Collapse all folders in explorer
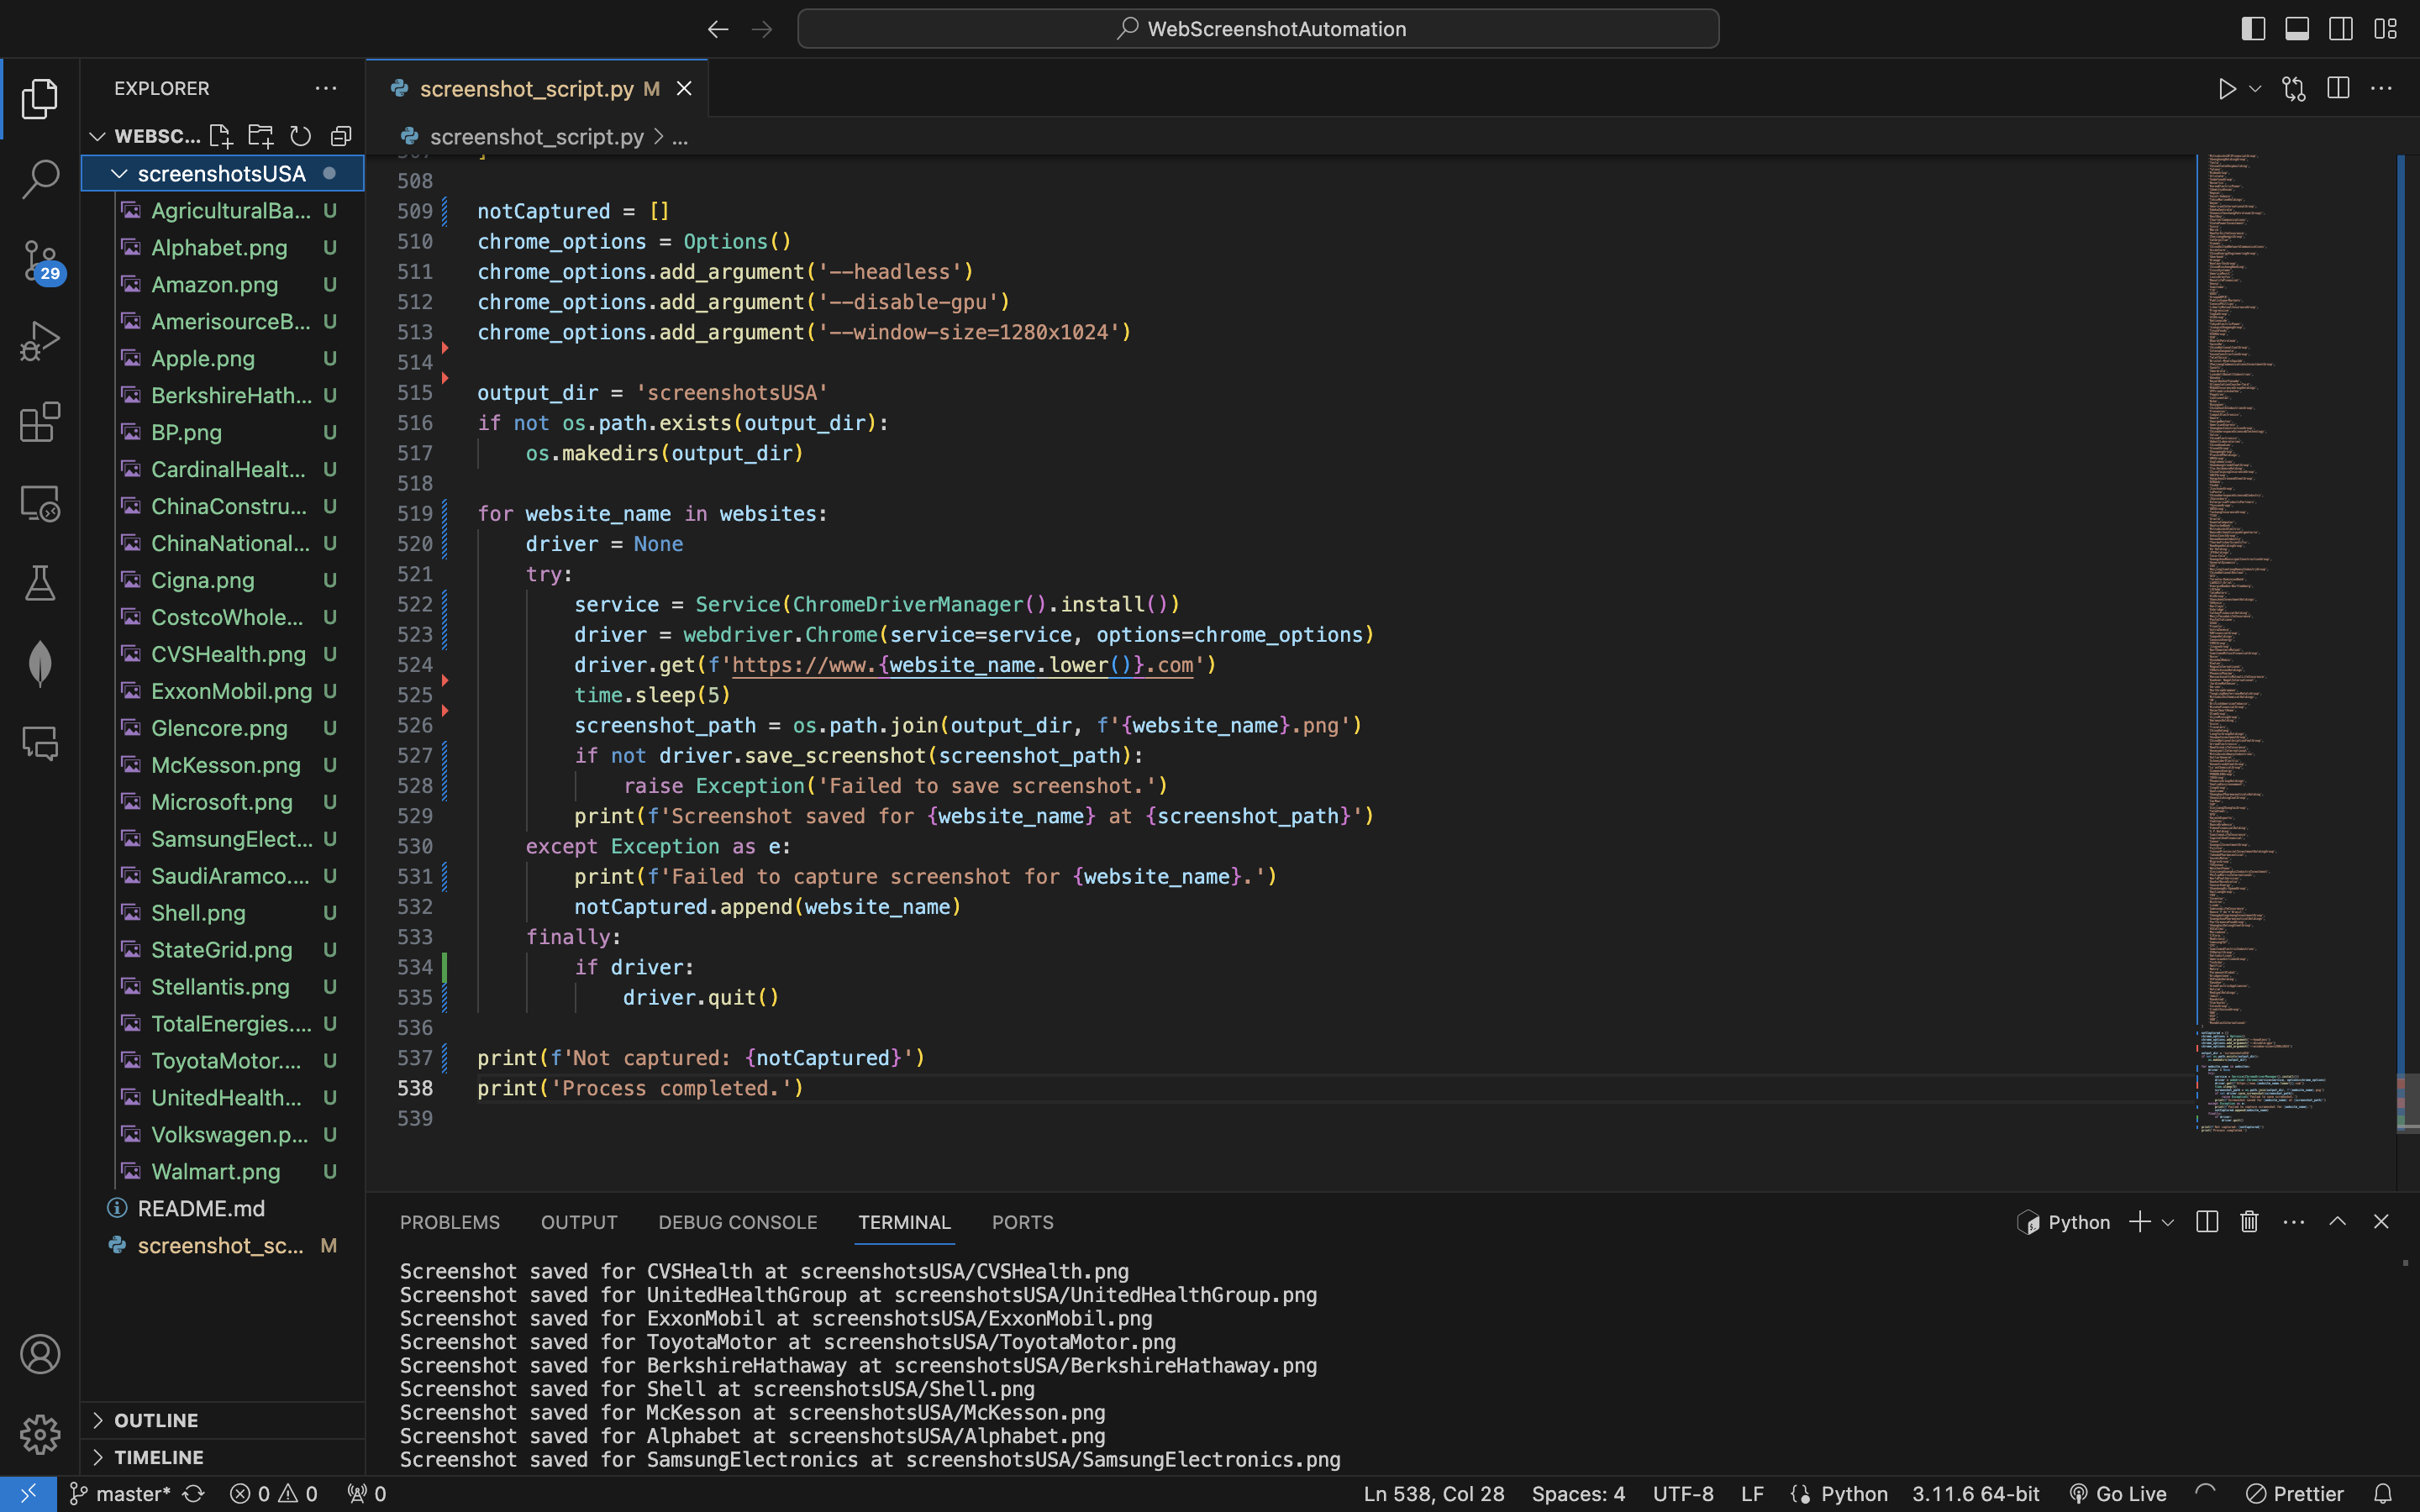The width and height of the screenshot is (2420, 1512). point(341,135)
